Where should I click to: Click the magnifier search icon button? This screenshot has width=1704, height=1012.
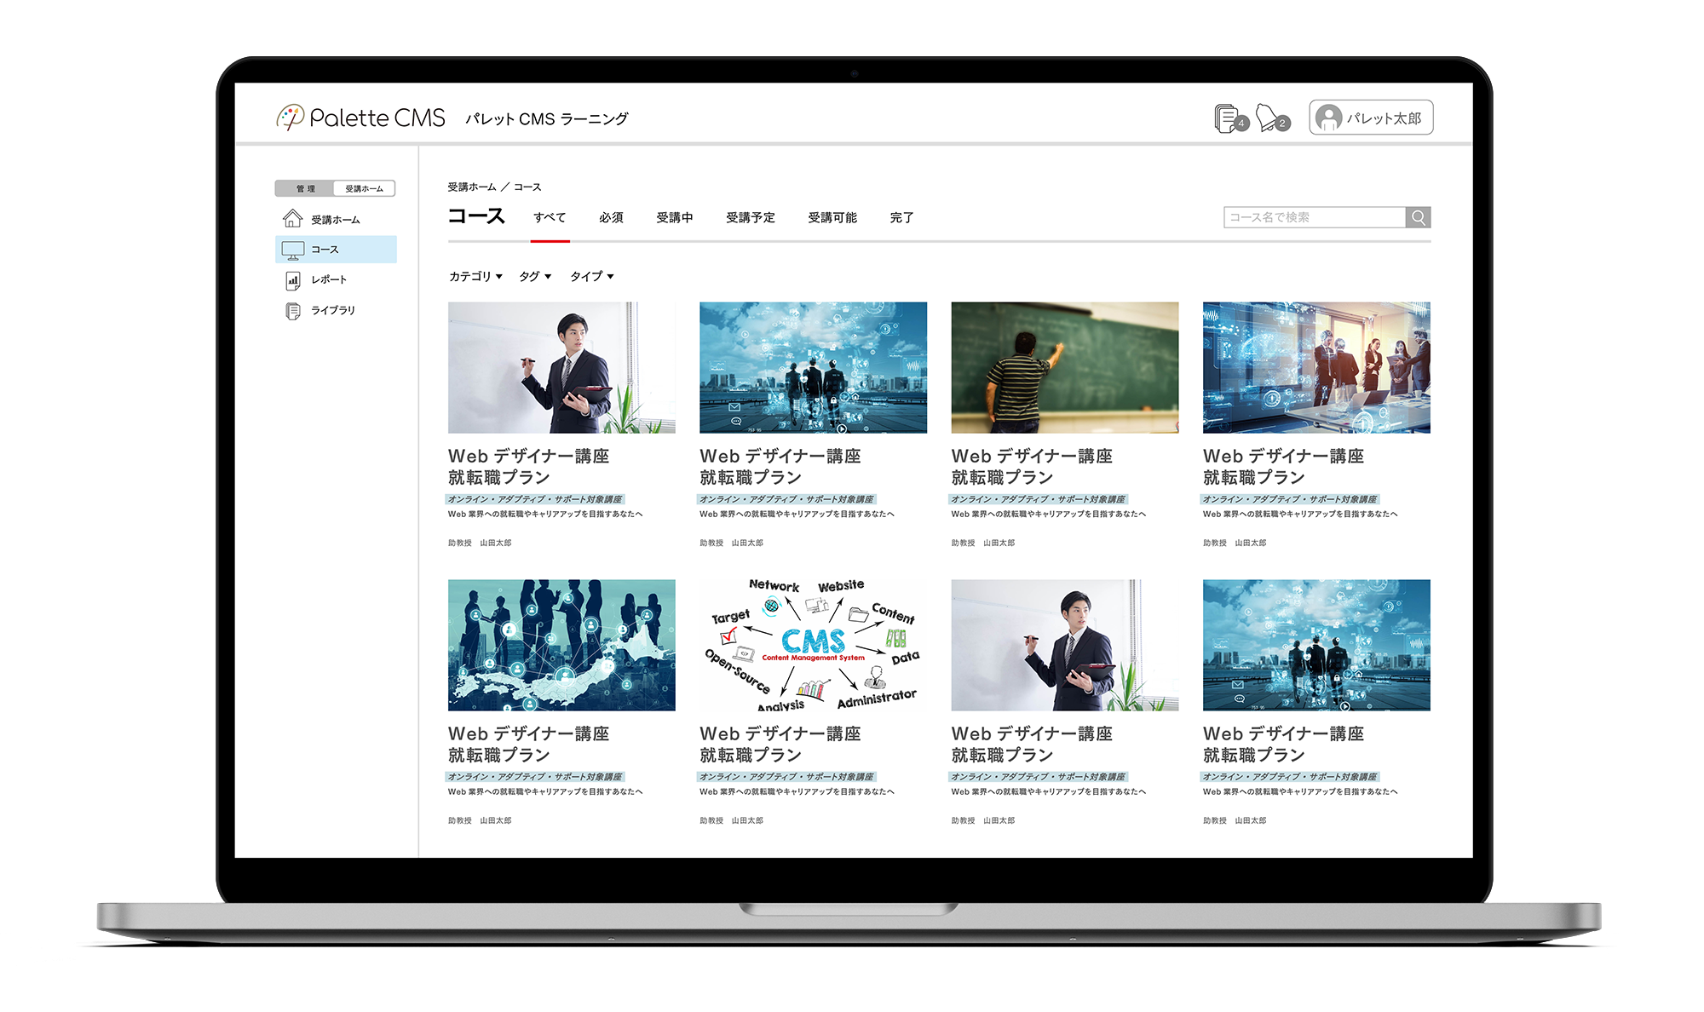1418,217
